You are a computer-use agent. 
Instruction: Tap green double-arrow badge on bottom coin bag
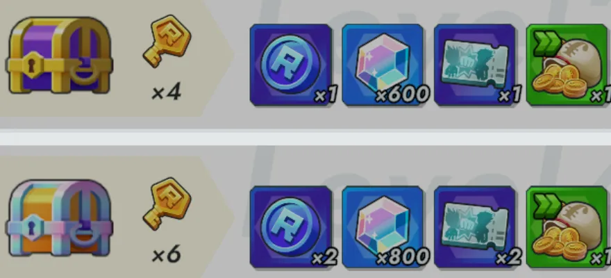pyautogui.click(x=548, y=206)
